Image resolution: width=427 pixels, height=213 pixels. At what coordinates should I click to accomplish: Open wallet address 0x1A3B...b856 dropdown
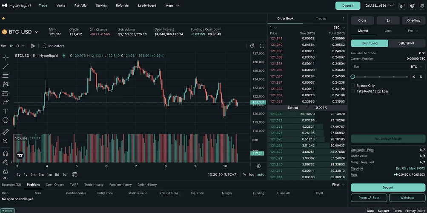[379, 6]
